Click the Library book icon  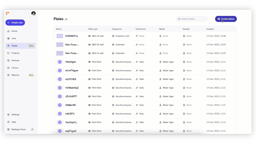coord(9,68)
